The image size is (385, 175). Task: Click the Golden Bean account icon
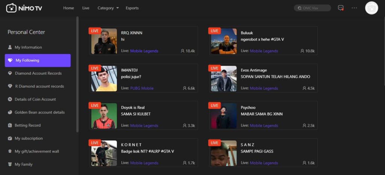click(x=10, y=112)
